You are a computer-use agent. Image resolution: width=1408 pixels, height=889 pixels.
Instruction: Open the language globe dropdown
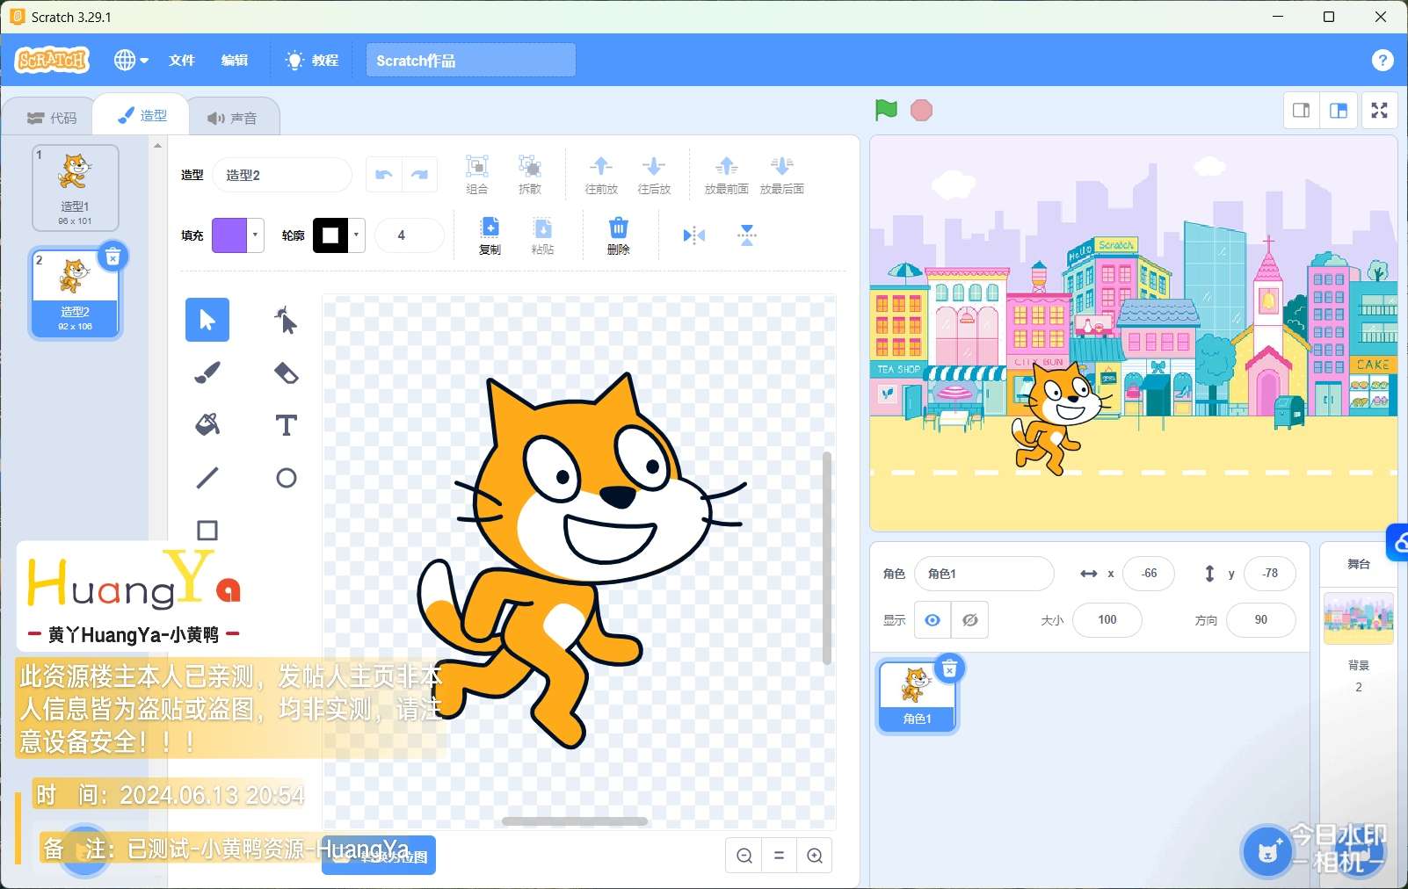pyautogui.click(x=131, y=60)
